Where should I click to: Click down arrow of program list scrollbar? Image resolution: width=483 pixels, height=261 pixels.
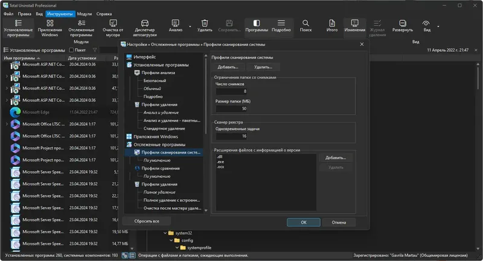pos(132,248)
